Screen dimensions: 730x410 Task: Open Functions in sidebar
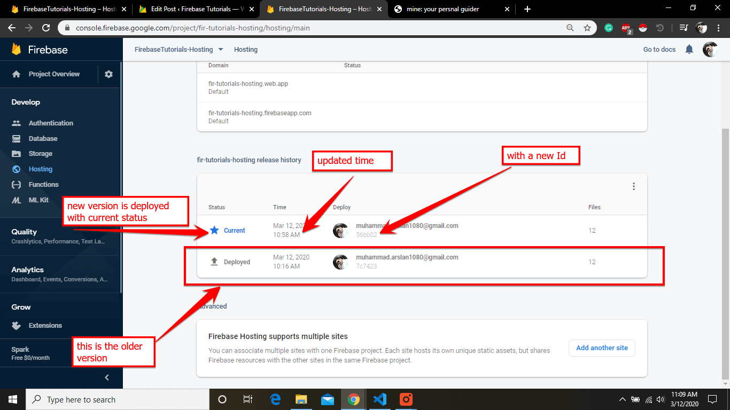point(44,185)
